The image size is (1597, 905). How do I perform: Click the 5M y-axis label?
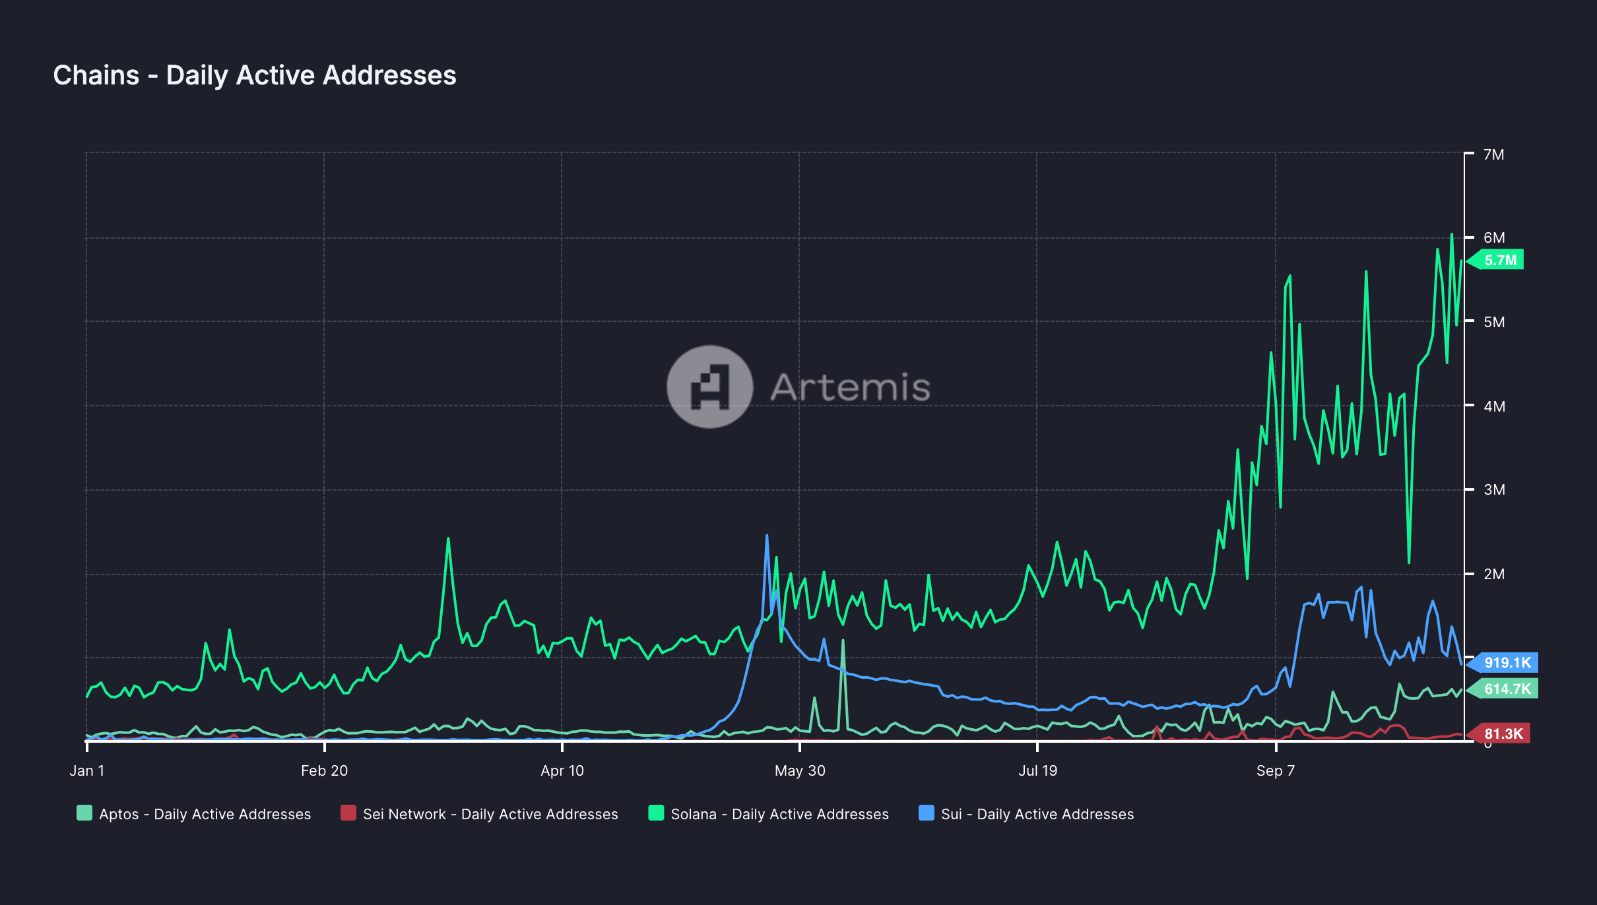[x=1494, y=322]
